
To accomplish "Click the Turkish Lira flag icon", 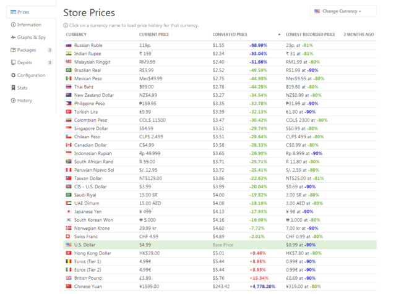I will (x=68, y=112).
